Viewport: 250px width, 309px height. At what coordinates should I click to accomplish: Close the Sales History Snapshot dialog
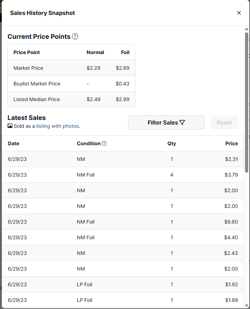239,13
